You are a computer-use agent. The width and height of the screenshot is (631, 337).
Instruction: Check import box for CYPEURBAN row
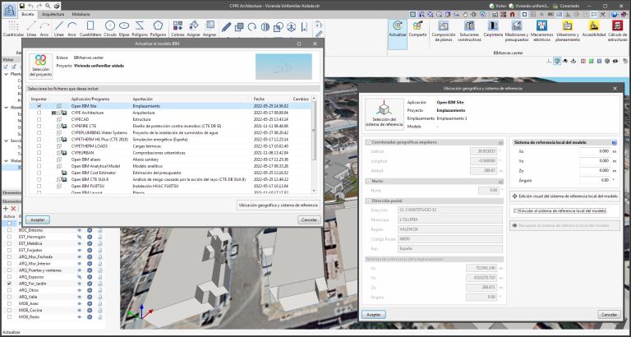pos(39,153)
